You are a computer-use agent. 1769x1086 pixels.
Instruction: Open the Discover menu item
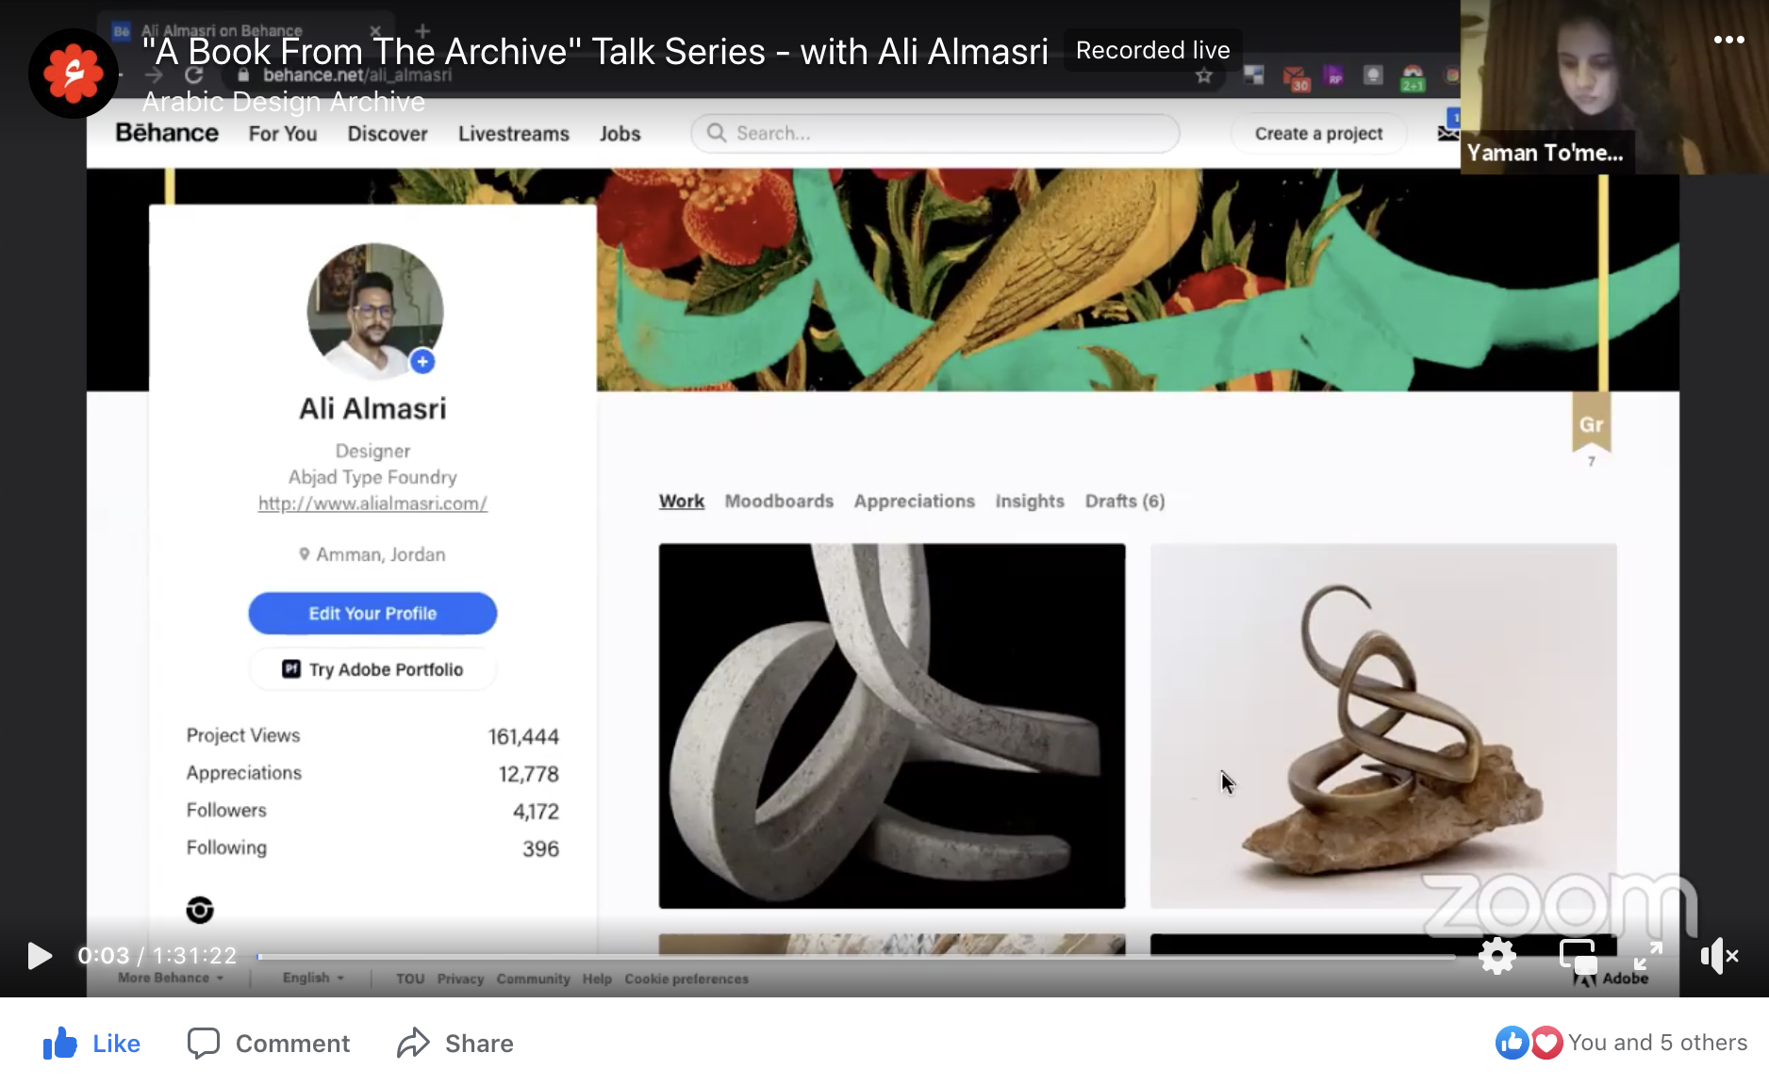(388, 134)
